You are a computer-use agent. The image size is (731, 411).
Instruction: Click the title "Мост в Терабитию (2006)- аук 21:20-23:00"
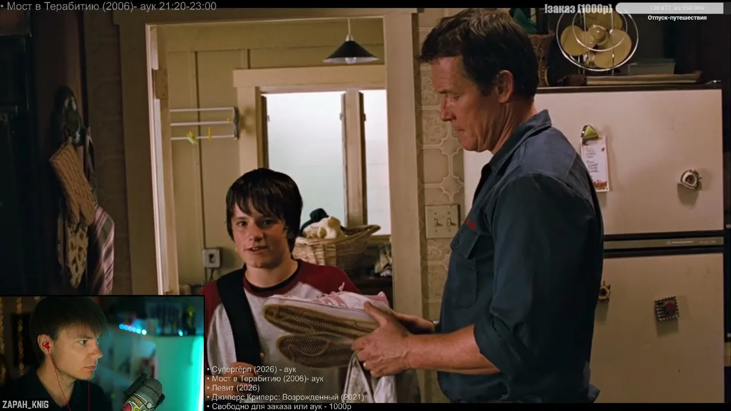(111, 6)
